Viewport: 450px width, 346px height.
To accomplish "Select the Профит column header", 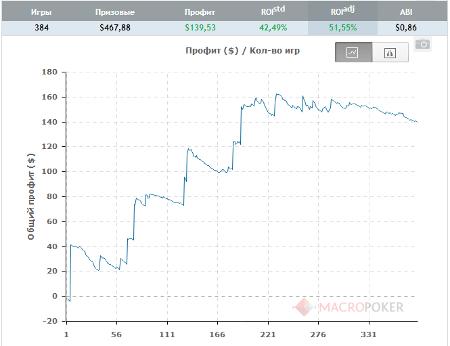I will 200,12.
